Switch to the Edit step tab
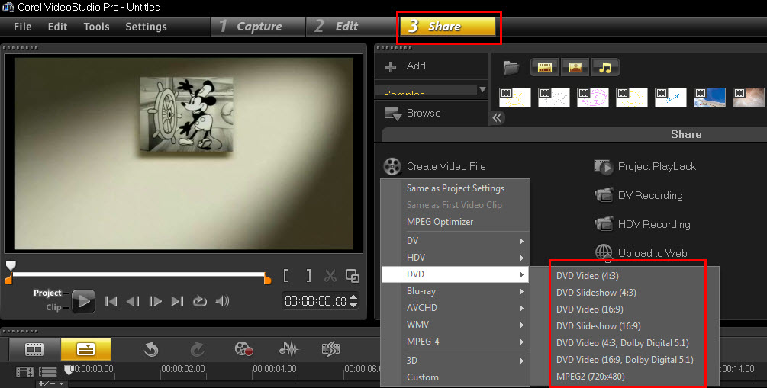Screen dimensions: 767x388 pos(336,27)
